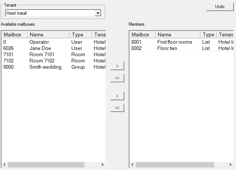This screenshot has width=236, height=170.
Task: Click the Available mailboxes horizontal scrollbar
Action: click(x=46, y=165)
